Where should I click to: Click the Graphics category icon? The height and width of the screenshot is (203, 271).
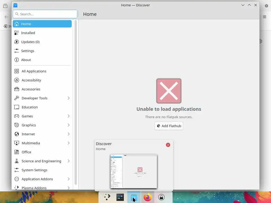click(x=17, y=125)
